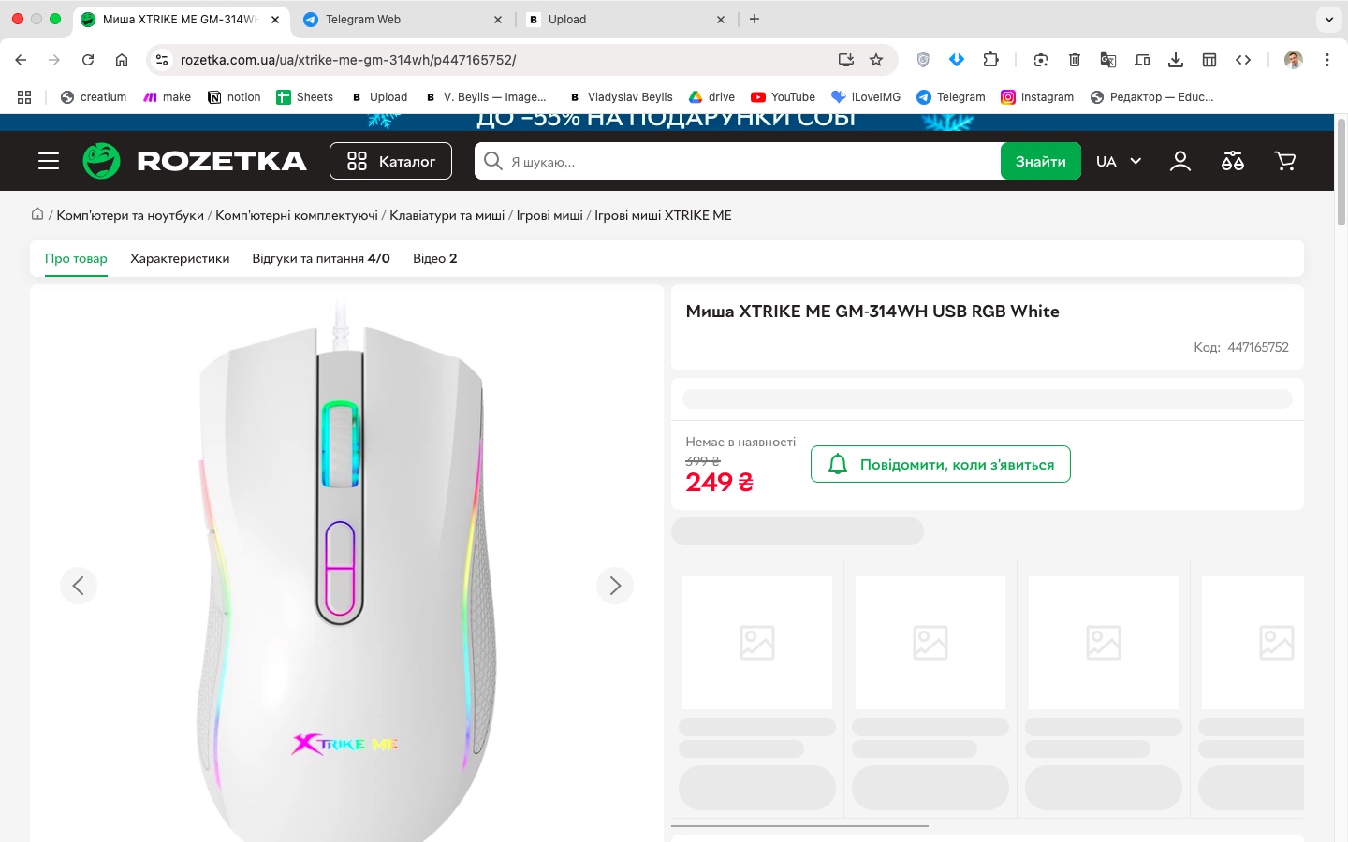Screen dimensions: 1348x842
Task: Click the Rozetka smiley logo
Action: click(101, 161)
